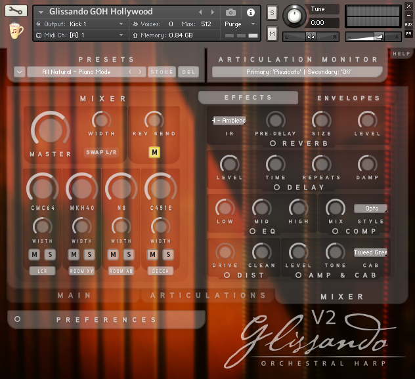This screenshot has width=415, height=379.
Task: Open the Articulations page tab
Action: tap(208, 295)
